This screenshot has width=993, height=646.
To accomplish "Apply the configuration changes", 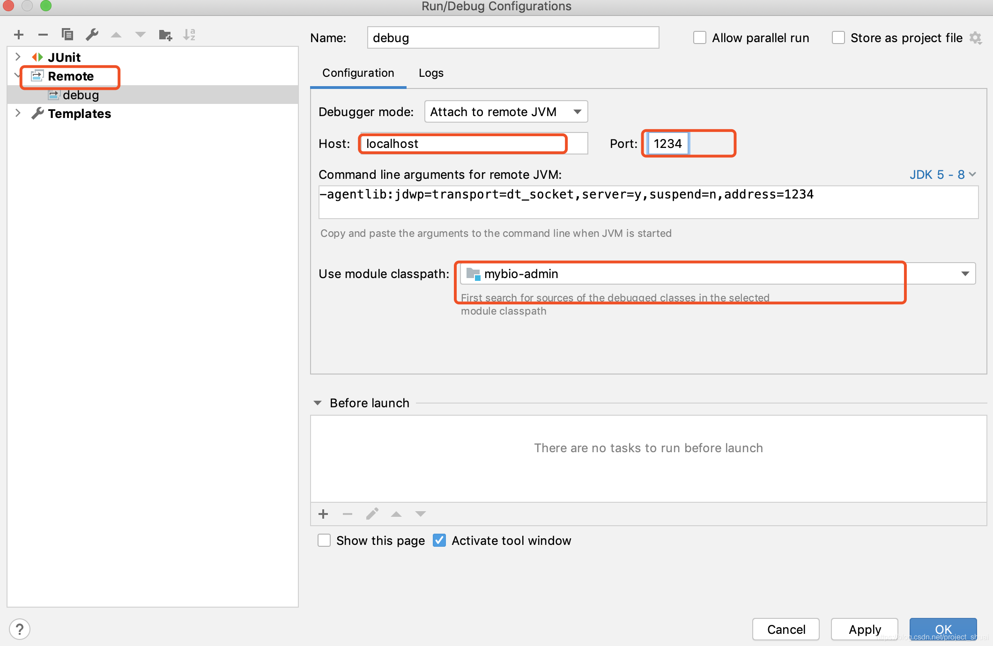I will pos(864,629).
